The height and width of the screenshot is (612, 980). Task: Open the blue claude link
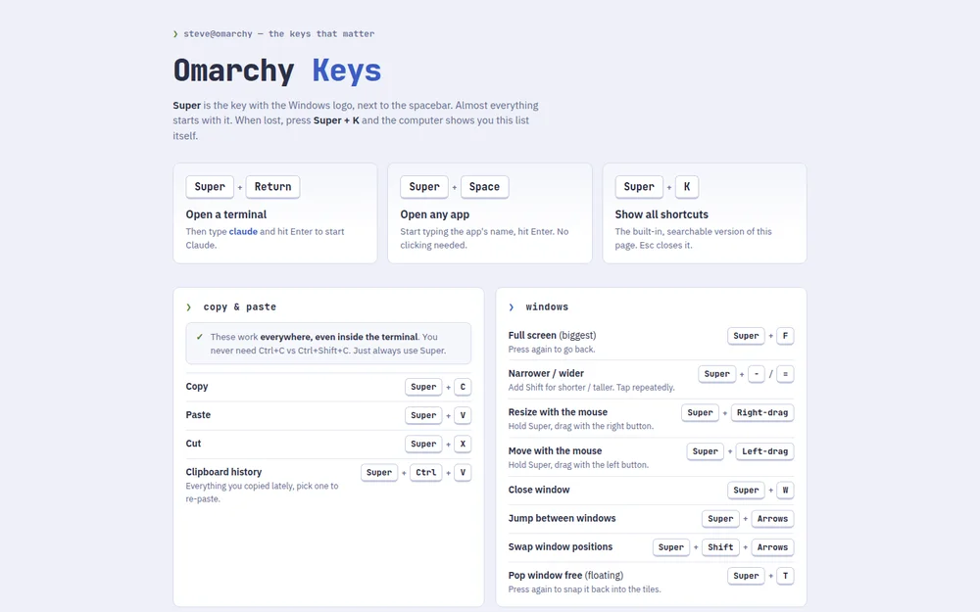243,232
